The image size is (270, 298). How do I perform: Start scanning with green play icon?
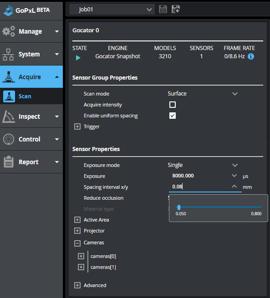pyautogui.click(x=78, y=58)
